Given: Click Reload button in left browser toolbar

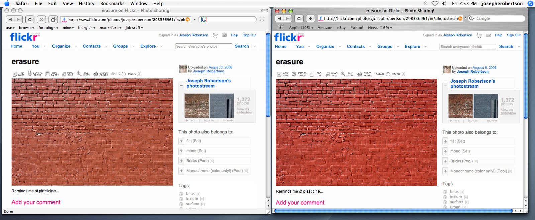Looking at the screenshot, I should 30,19.
